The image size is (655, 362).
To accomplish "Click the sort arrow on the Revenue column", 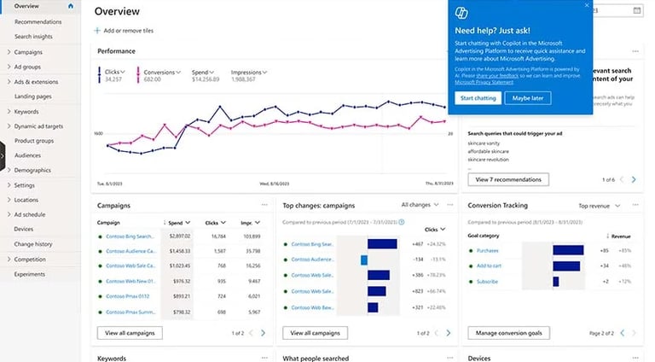I will [608, 236].
